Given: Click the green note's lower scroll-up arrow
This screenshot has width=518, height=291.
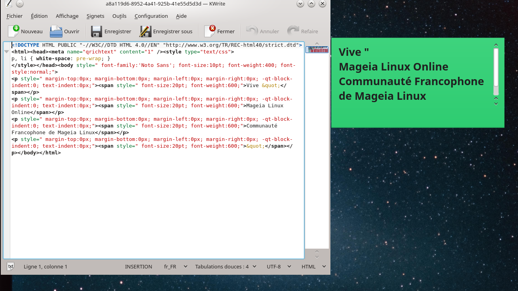Looking at the screenshot, I should [496, 99].
